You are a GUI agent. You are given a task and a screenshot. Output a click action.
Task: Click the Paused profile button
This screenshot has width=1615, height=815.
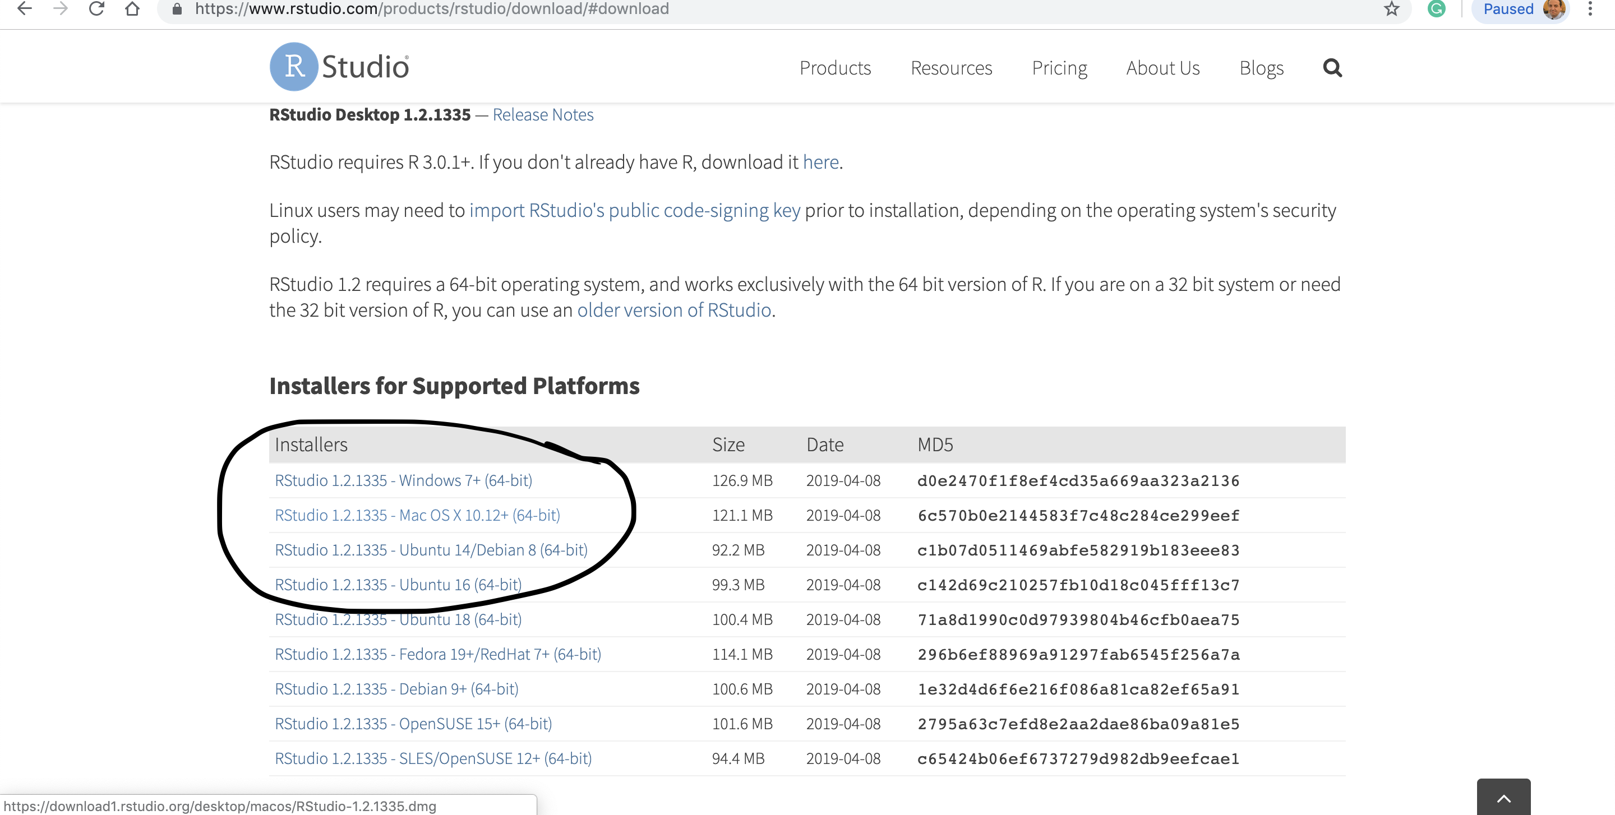1520,9
